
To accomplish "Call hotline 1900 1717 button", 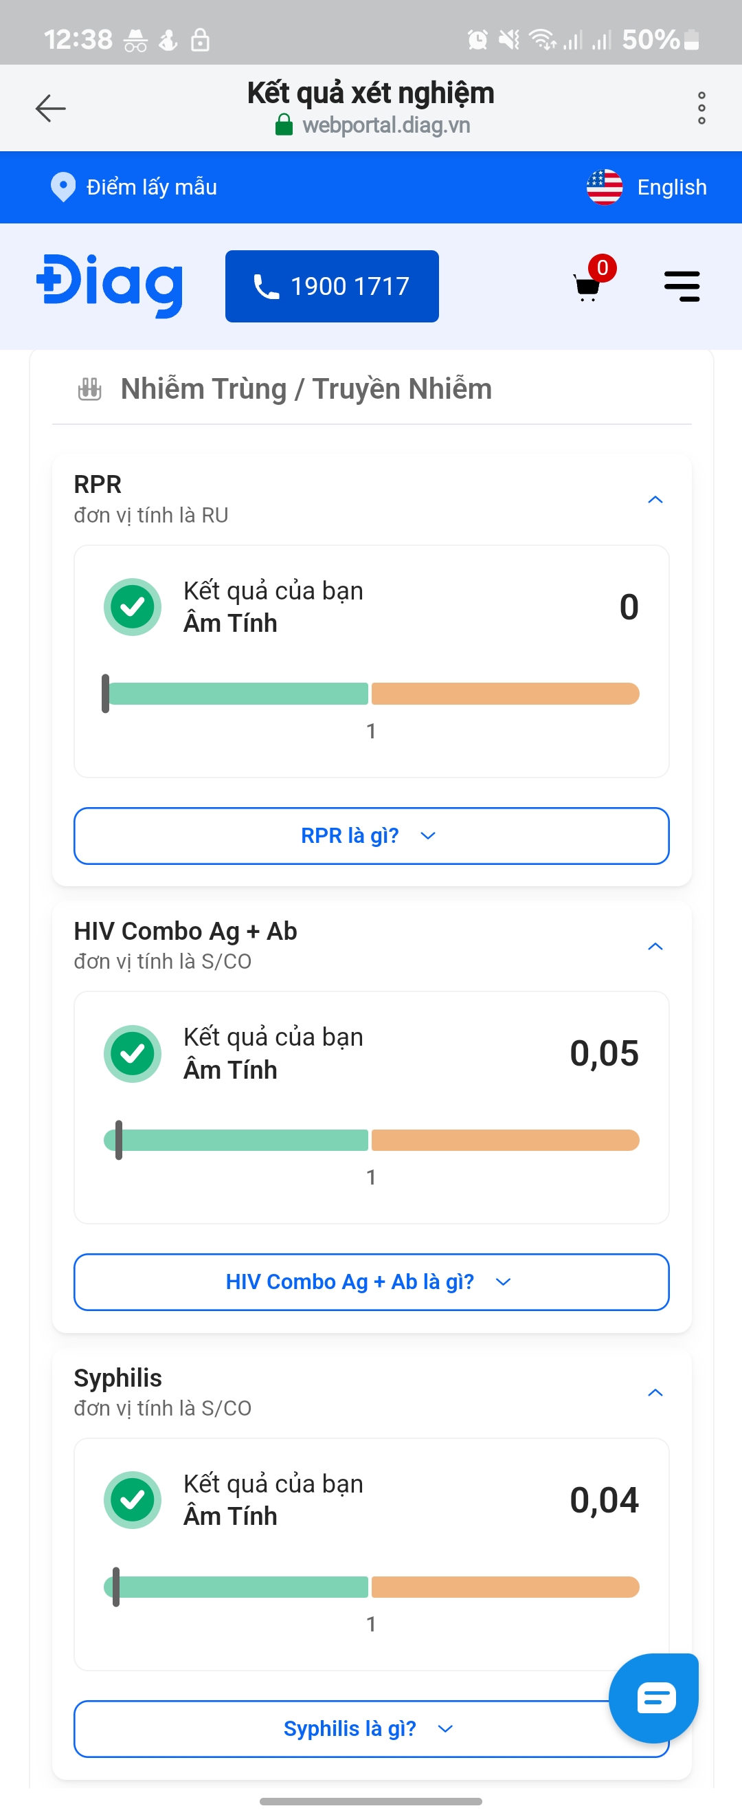I will tap(332, 286).
